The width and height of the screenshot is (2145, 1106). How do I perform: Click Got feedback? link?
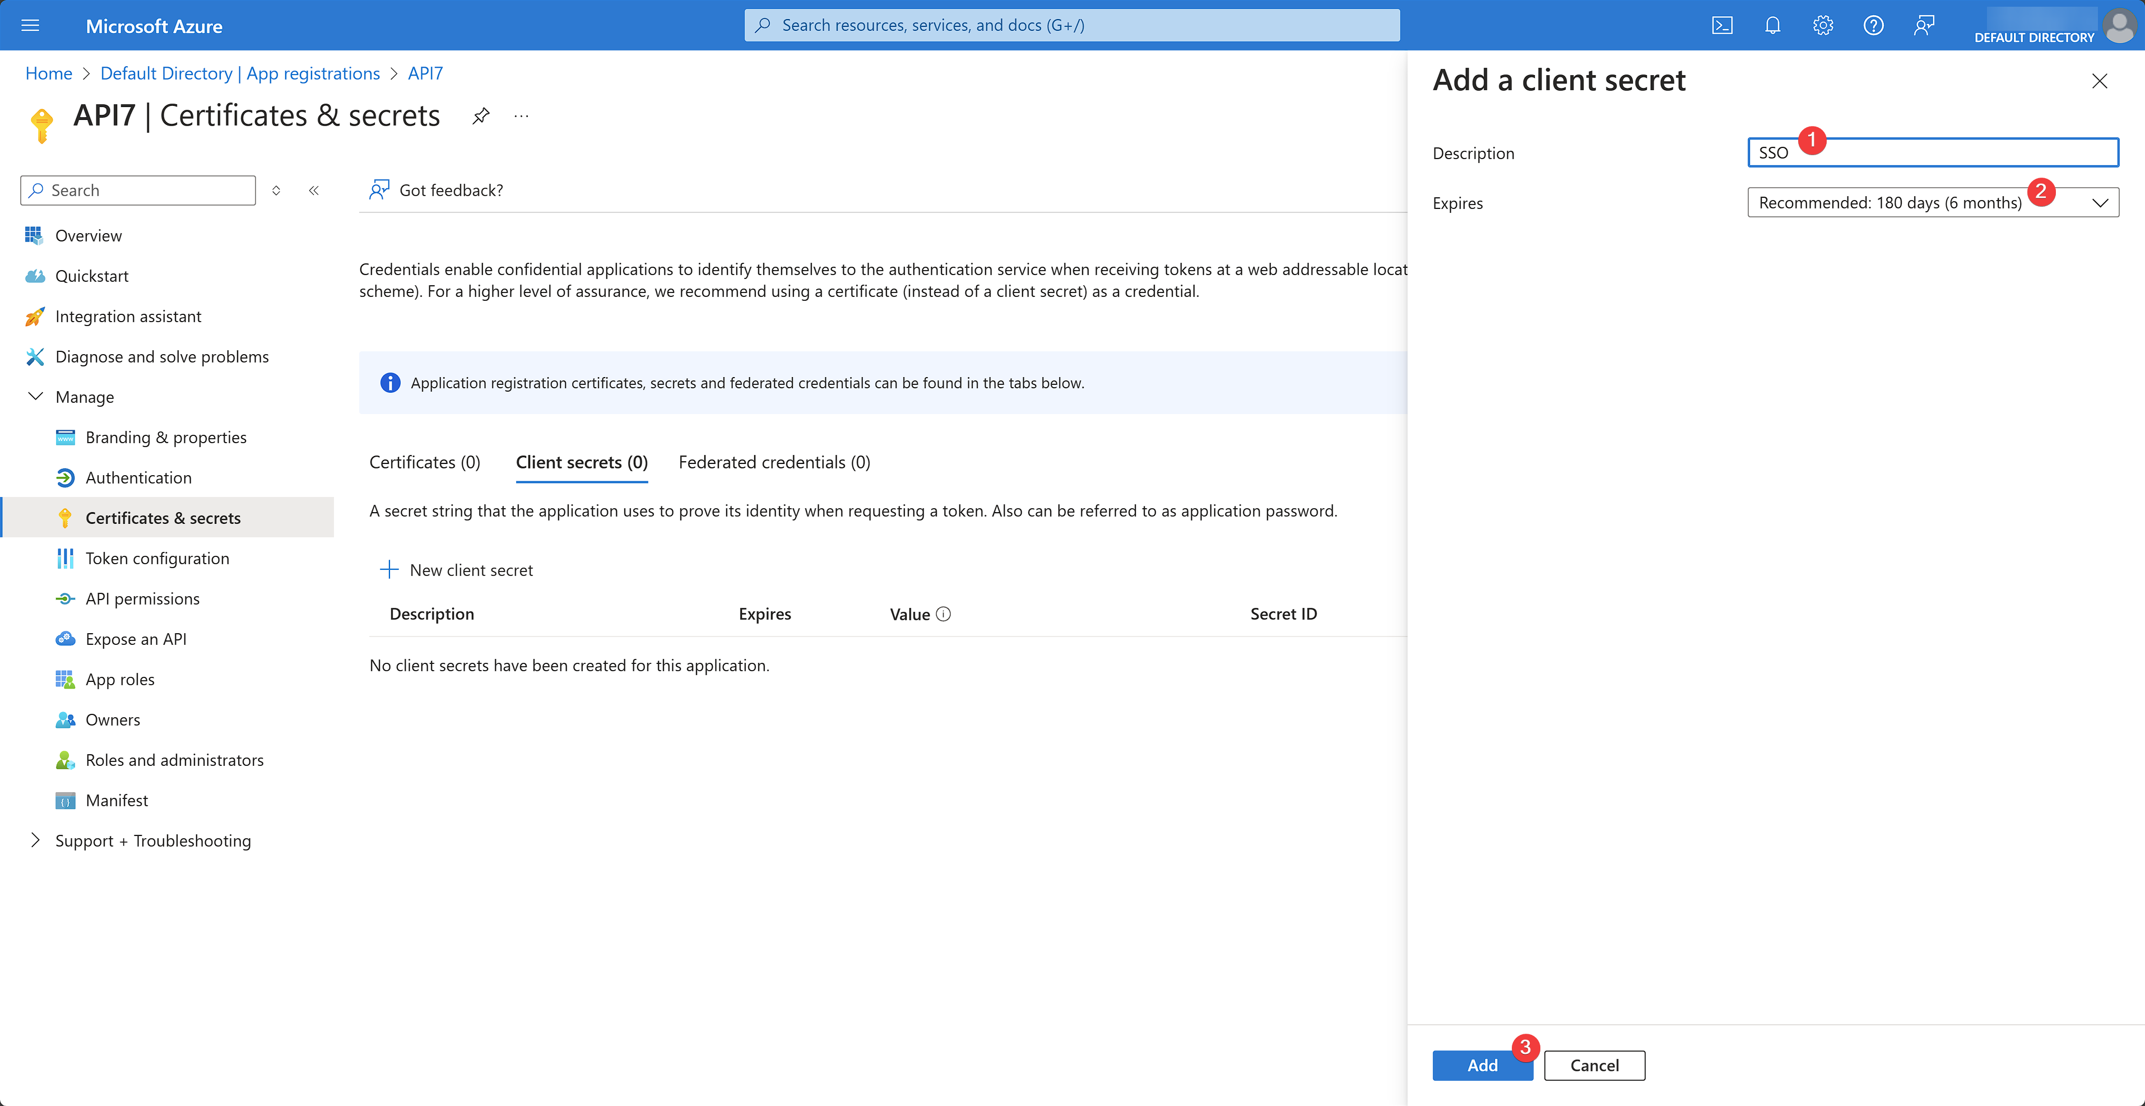click(x=437, y=190)
